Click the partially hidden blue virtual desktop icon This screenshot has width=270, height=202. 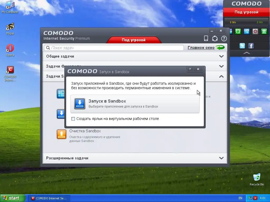61,94
